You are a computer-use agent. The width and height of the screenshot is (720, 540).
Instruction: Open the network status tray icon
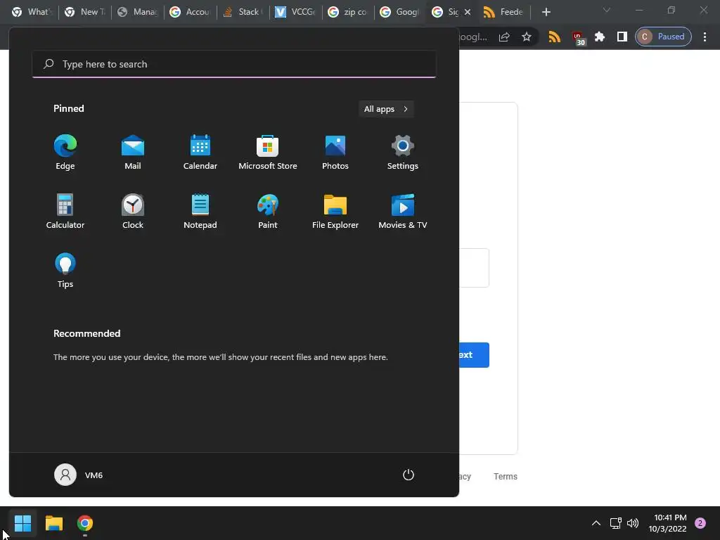pyautogui.click(x=616, y=523)
